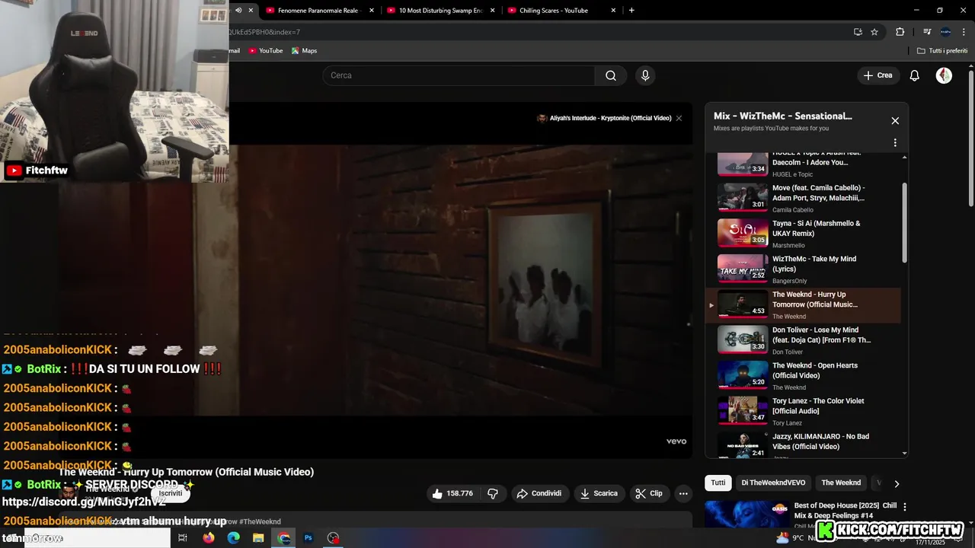This screenshot has width=975, height=548.
Task: Mute the current tab via speaker icon
Action: coord(238,11)
